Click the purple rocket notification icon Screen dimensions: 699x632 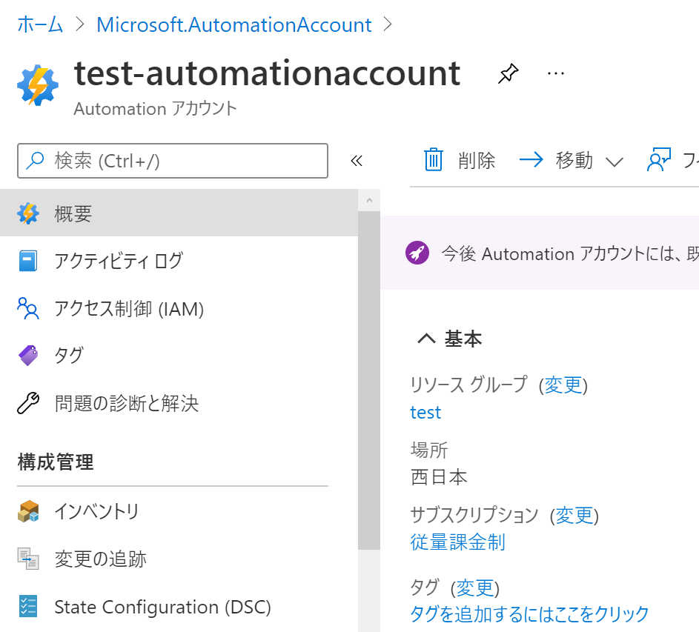417,253
